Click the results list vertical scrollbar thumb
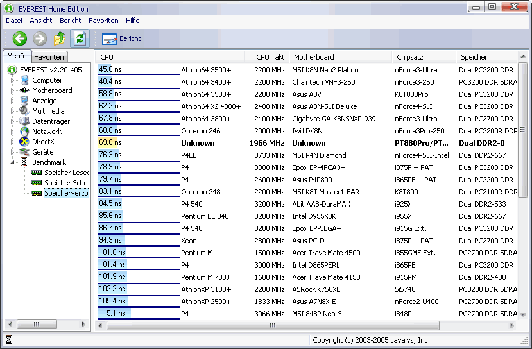532x349 pixels. 523,130
